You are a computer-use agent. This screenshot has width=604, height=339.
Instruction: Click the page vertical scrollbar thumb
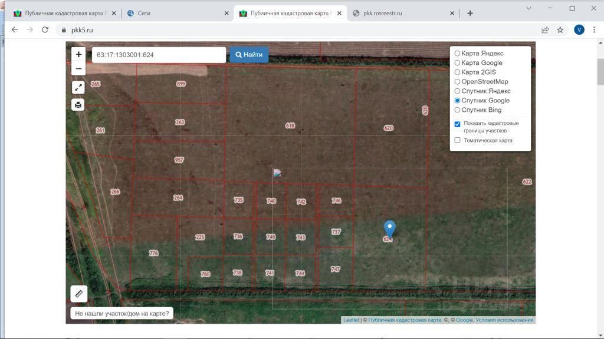click(x=600, y=72)
